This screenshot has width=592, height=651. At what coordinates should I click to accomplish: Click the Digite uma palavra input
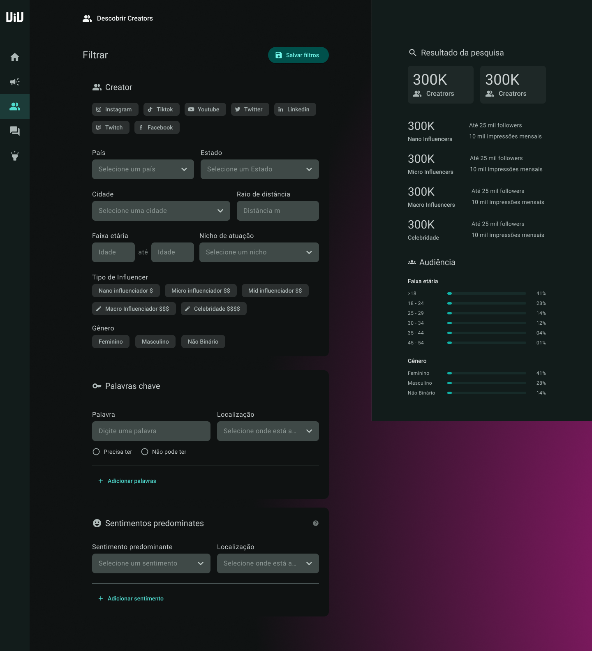pyautogui.click(x=151, y=431)
